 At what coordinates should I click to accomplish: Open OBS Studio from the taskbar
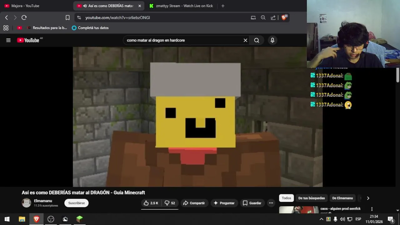51,219
